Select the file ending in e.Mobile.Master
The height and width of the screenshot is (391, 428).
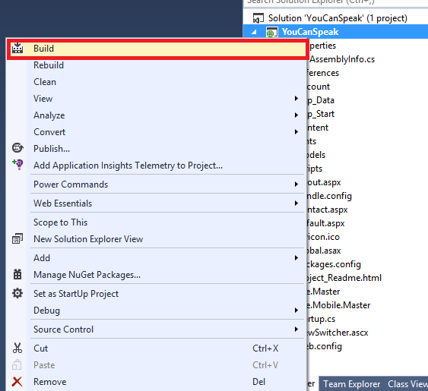[x=339, y=305]
